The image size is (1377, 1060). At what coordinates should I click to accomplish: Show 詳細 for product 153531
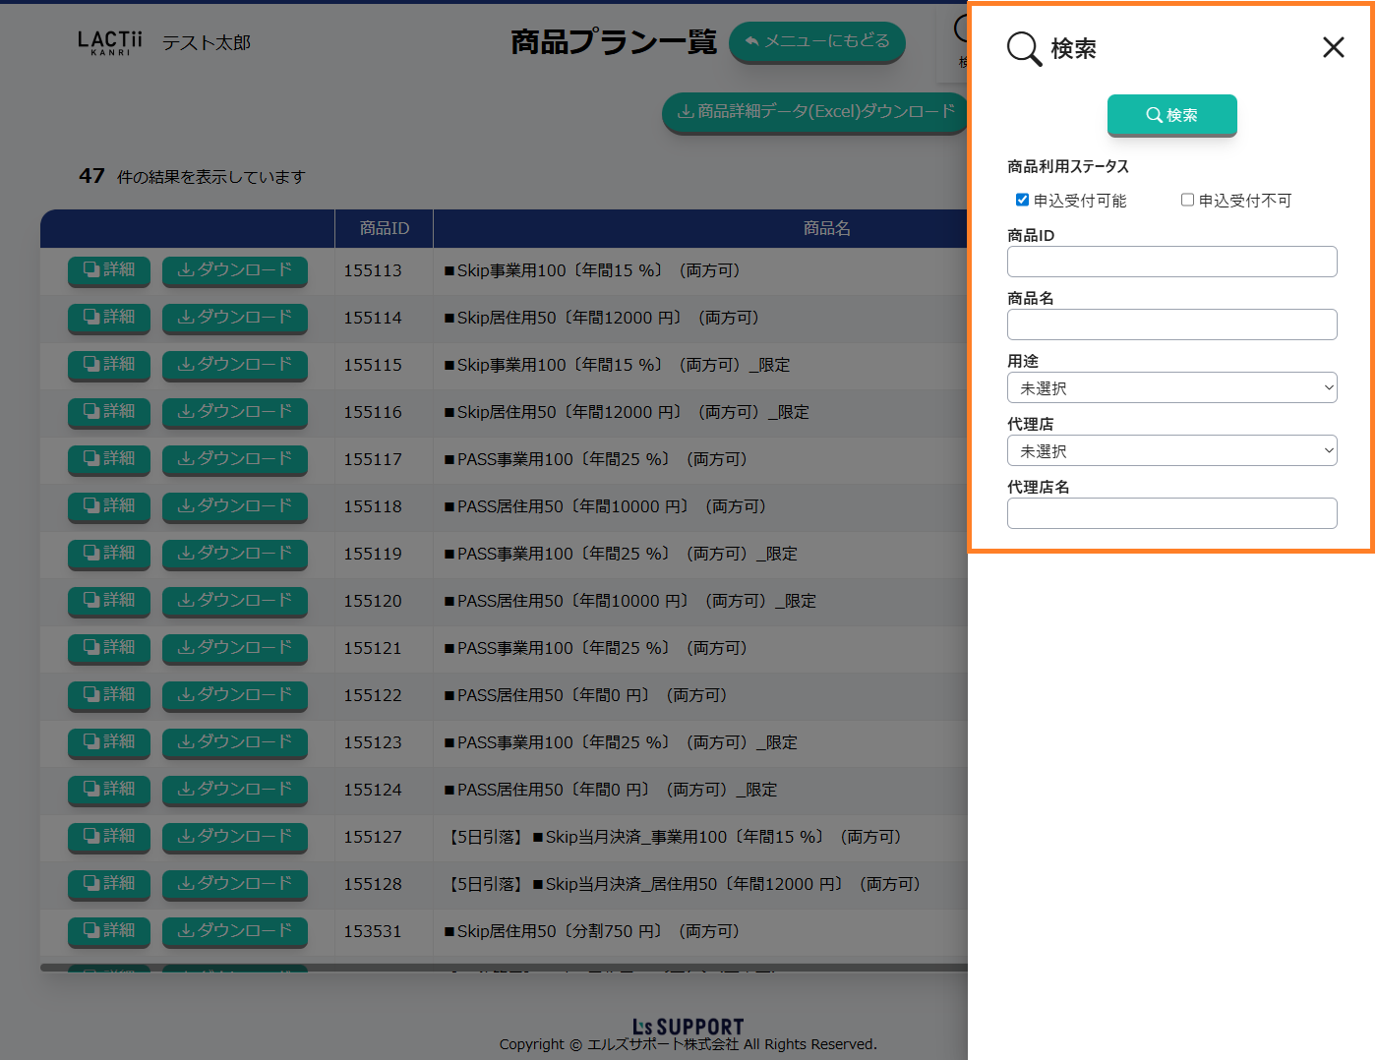(x=109, y=931)
